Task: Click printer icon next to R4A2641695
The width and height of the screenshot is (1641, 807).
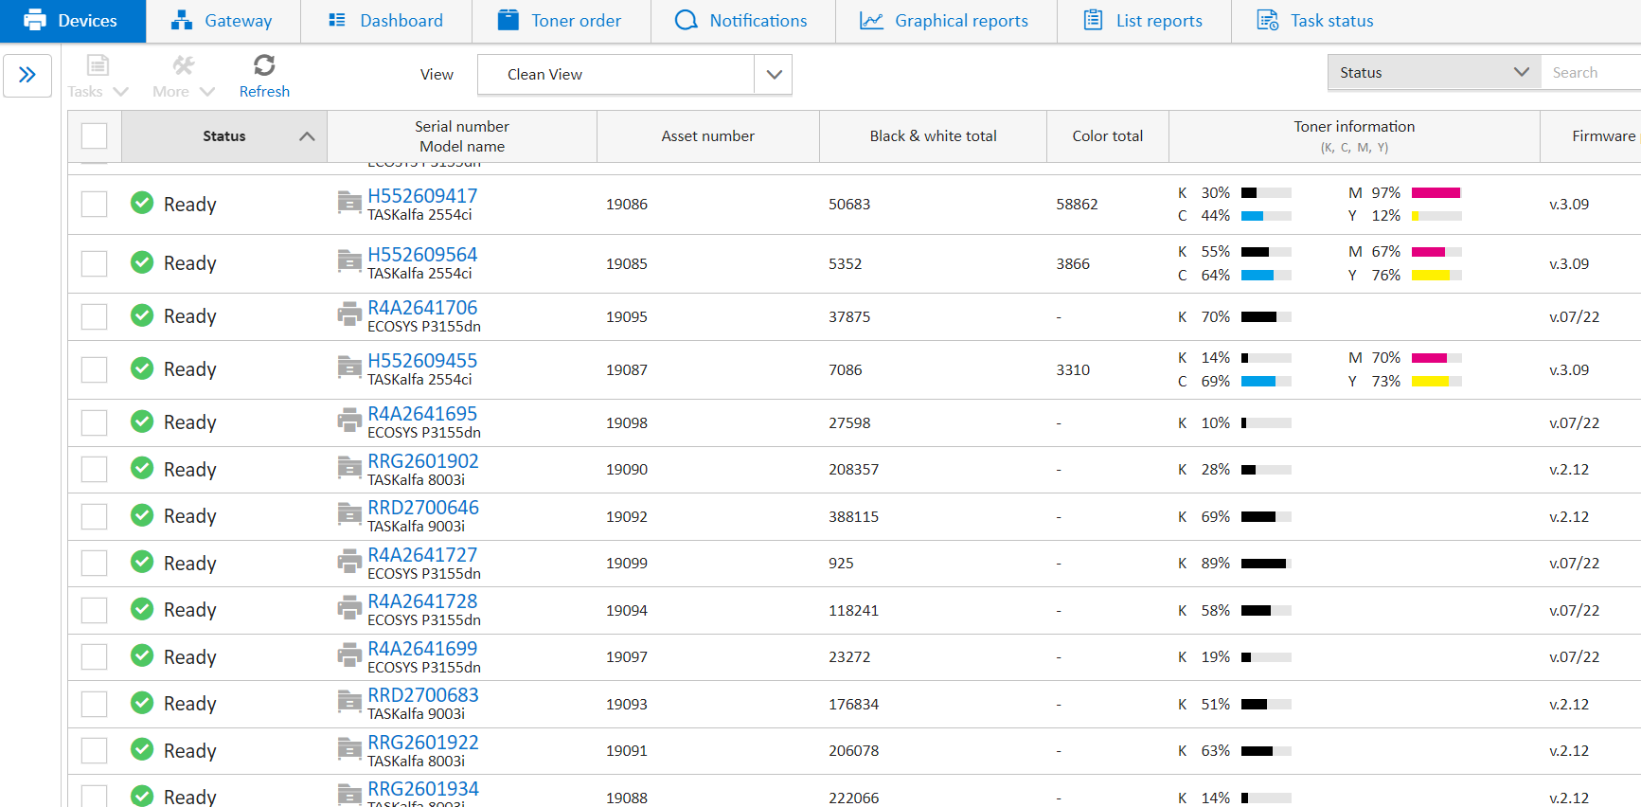Action: (x=349, y=420)
